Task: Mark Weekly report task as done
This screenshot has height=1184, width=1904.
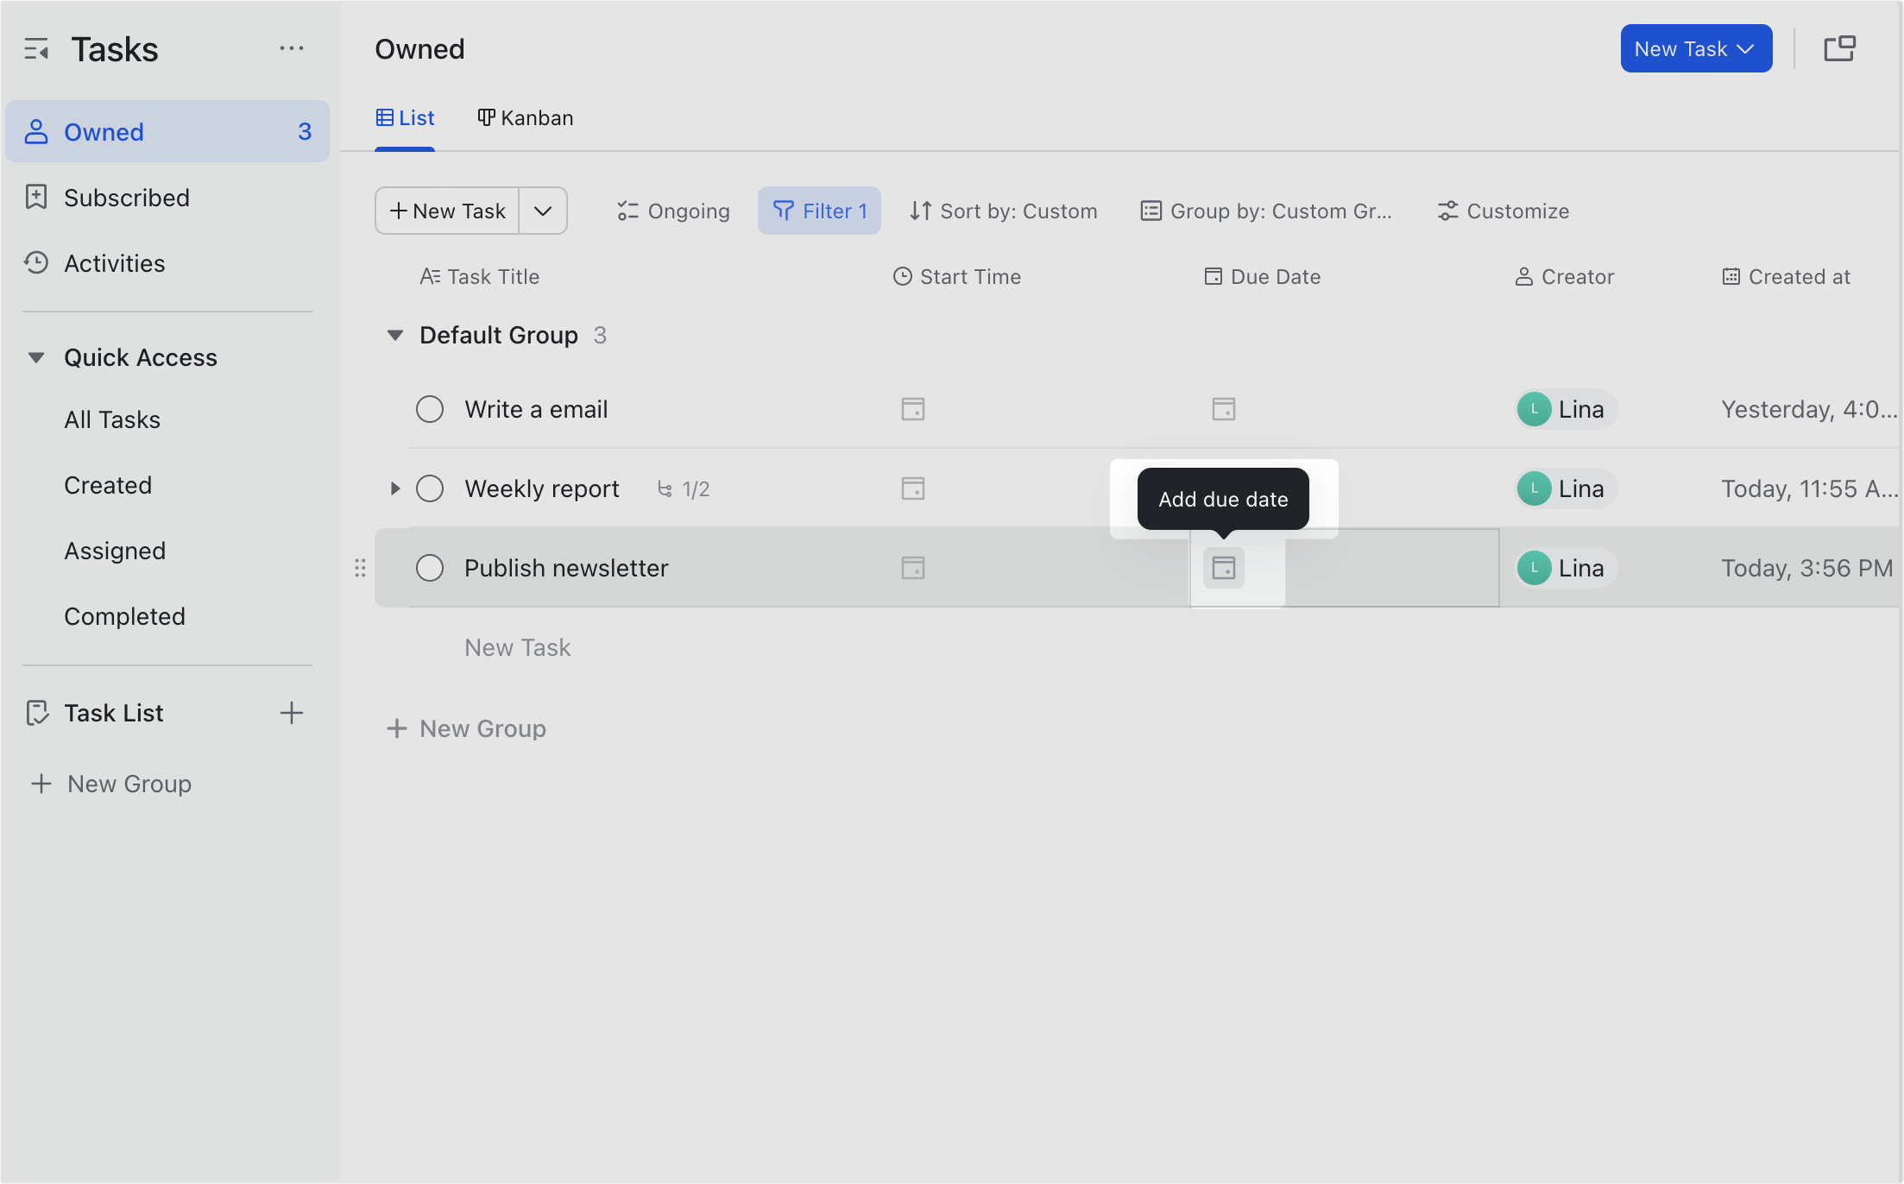Action: tap(429, 488)
